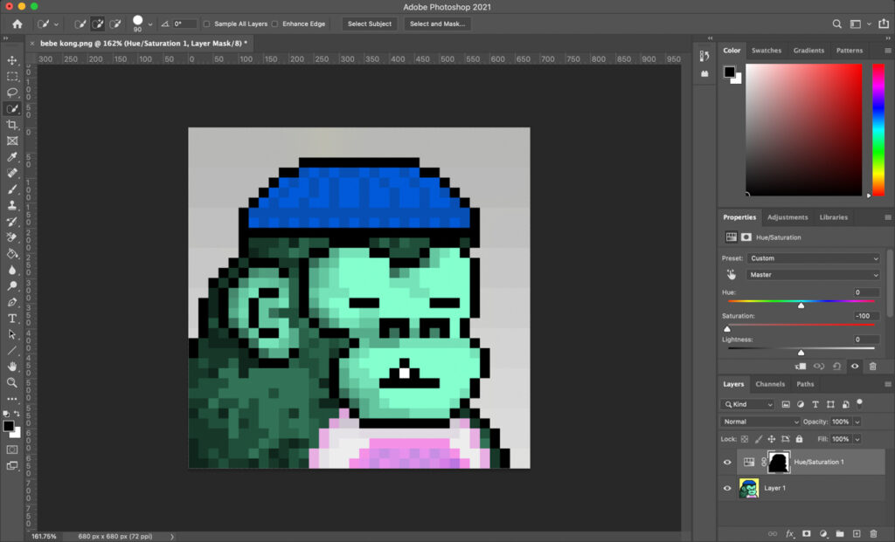
Task: Click the Select and Mask button
Action: 437,24
